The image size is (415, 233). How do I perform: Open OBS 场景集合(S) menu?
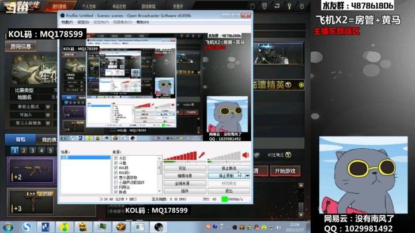[x=123, y=22]
